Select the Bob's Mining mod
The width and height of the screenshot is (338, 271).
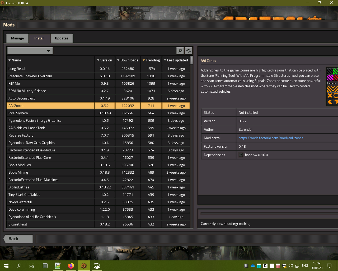(98, 172)
